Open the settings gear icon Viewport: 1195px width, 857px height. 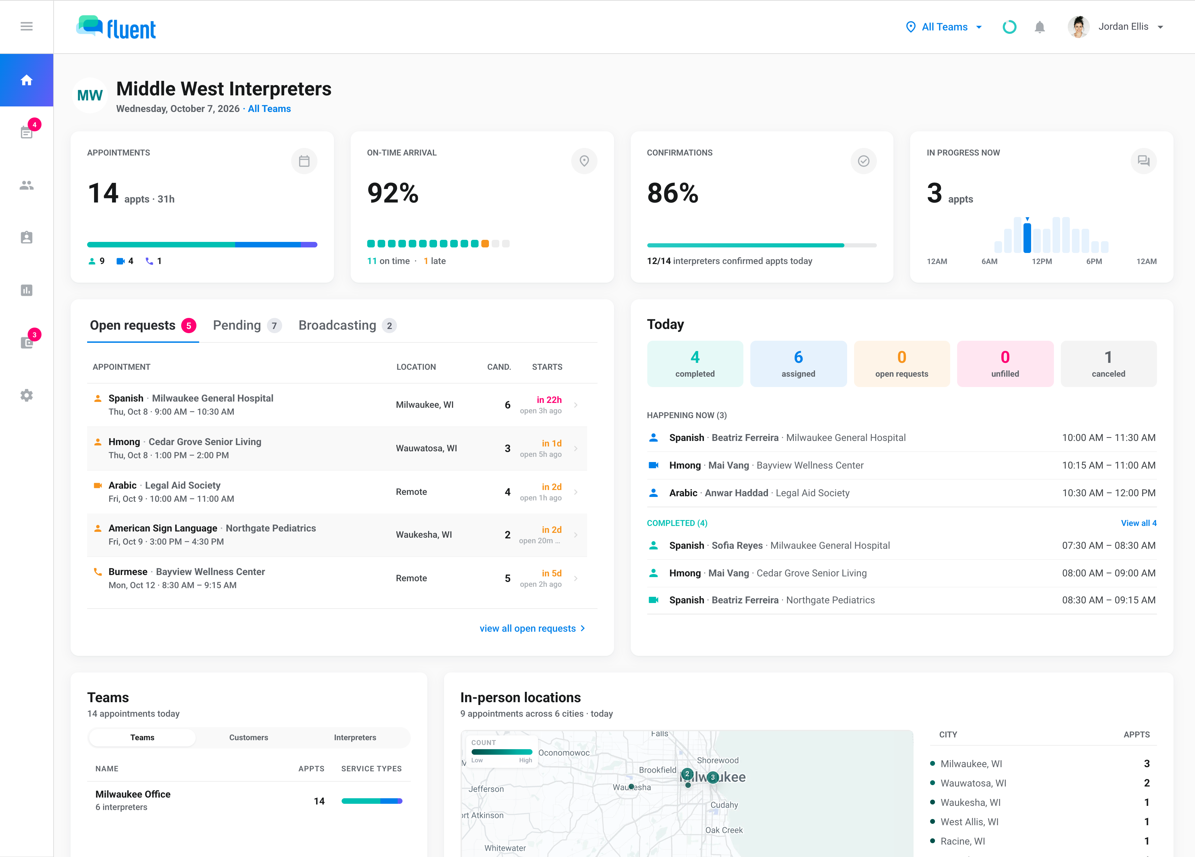click(x=26, y=395)
